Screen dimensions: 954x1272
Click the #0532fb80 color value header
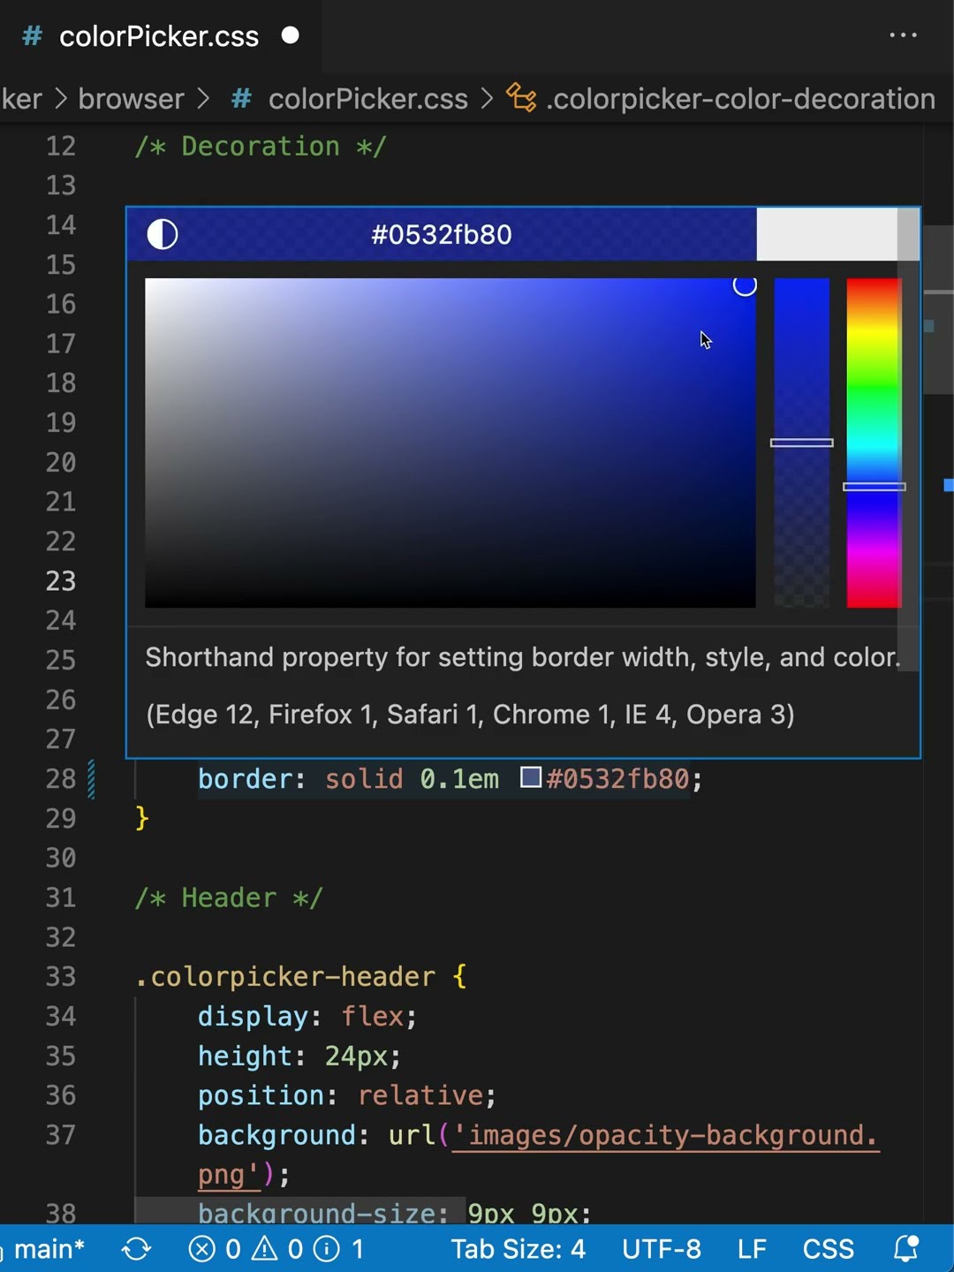[442, 234]
